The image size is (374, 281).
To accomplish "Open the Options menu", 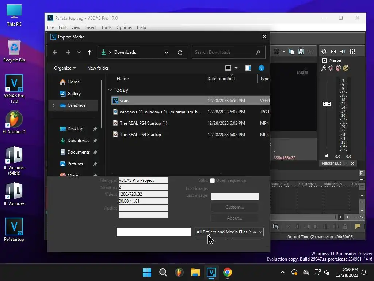I will 124,27.
